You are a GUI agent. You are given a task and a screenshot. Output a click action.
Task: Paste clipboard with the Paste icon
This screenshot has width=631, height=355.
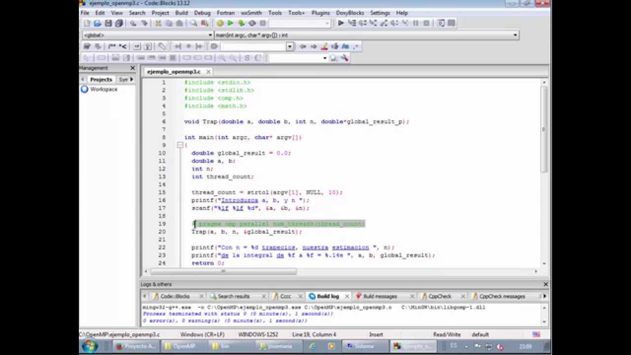[179, 23]
